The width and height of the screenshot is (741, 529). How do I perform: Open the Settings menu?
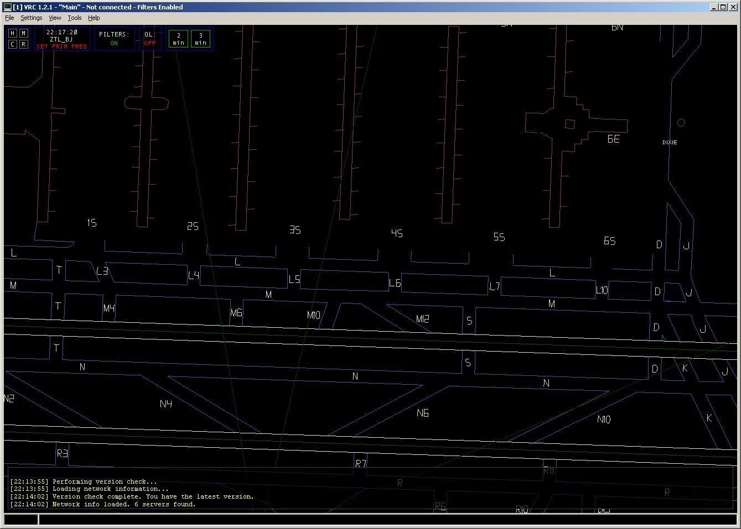32,18
